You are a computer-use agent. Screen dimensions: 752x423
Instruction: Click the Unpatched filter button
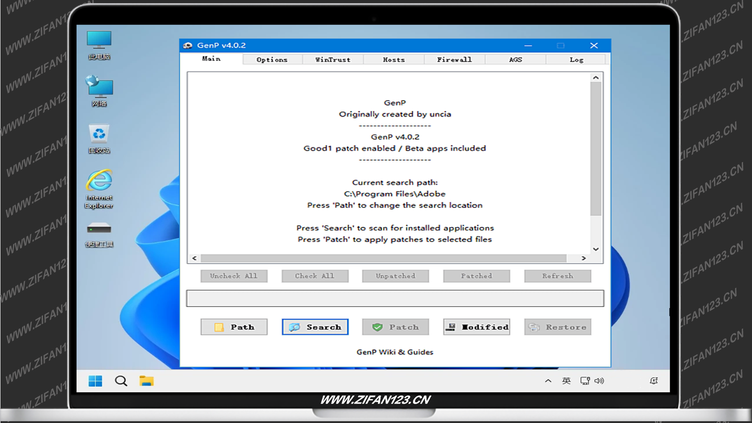(396, 276)
